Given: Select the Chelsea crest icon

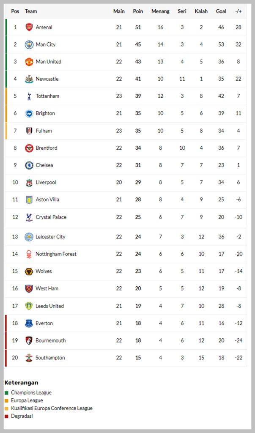Looking at the screenshot, I should [x=29, y=165].
